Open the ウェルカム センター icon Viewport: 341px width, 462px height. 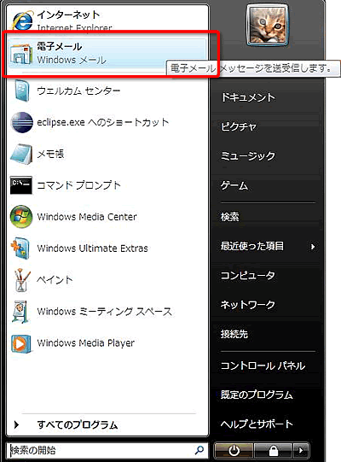pyautogui.click(x=21, y=91)
